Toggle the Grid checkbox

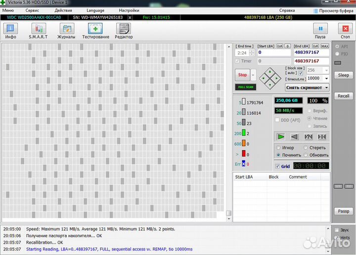[x=278, y=166]
